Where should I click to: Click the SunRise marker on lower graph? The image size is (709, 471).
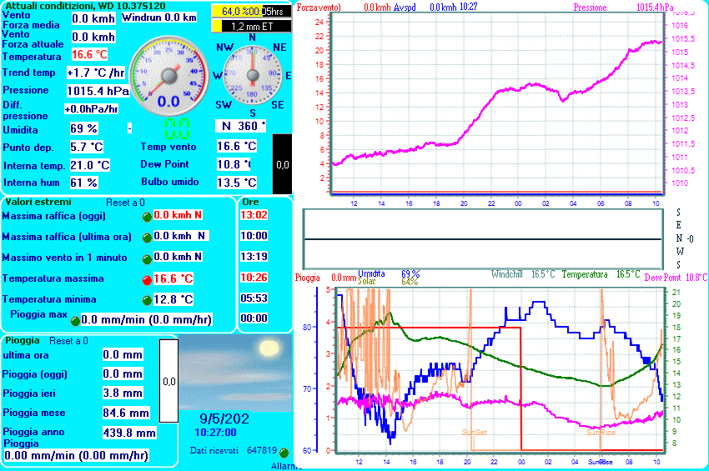[x=601, y=432]
